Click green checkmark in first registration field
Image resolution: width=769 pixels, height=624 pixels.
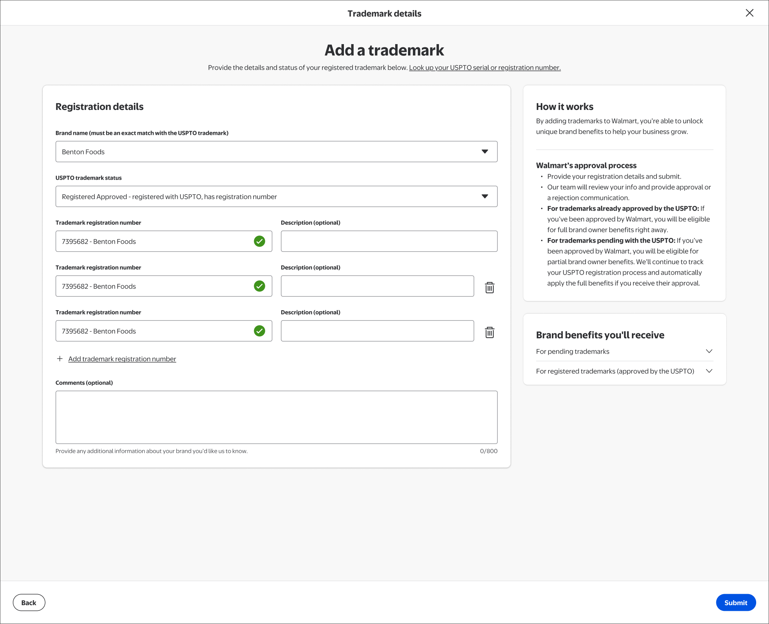click(259, 241)
